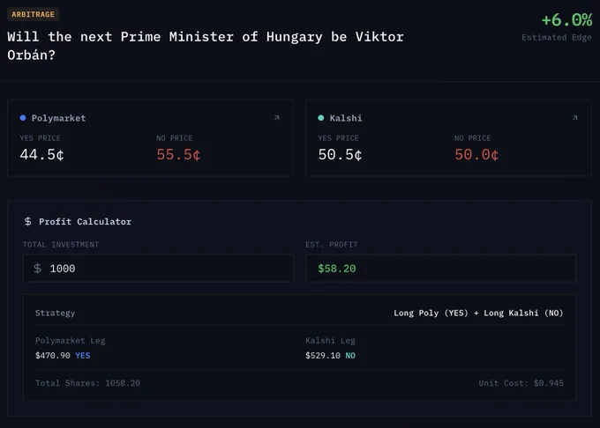Screen dimensions: 600x428
Task: Select the Polymarket YES price 44.5¢
Action: (42, 155)
